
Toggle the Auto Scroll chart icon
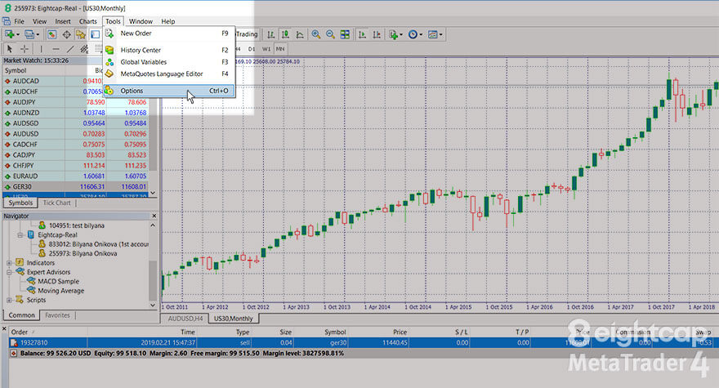[362, 34]
